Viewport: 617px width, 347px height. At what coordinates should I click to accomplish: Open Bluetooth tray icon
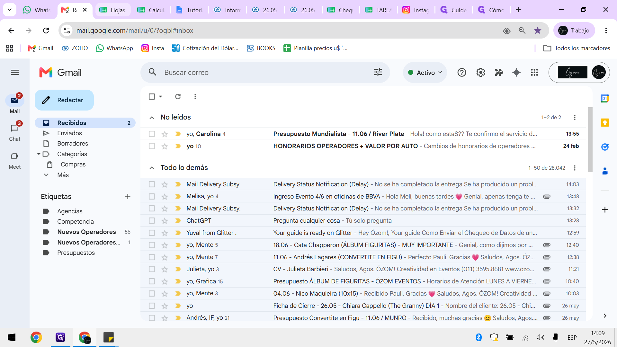click(478, 337)
